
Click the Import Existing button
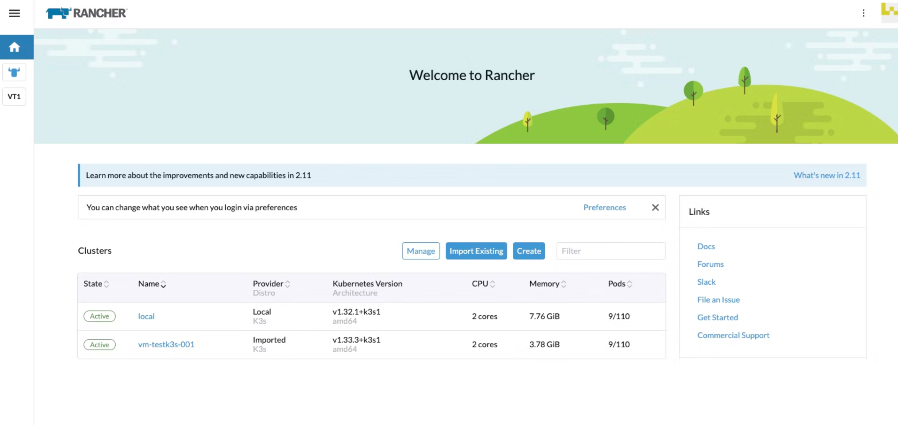click(x=476, y=251)
